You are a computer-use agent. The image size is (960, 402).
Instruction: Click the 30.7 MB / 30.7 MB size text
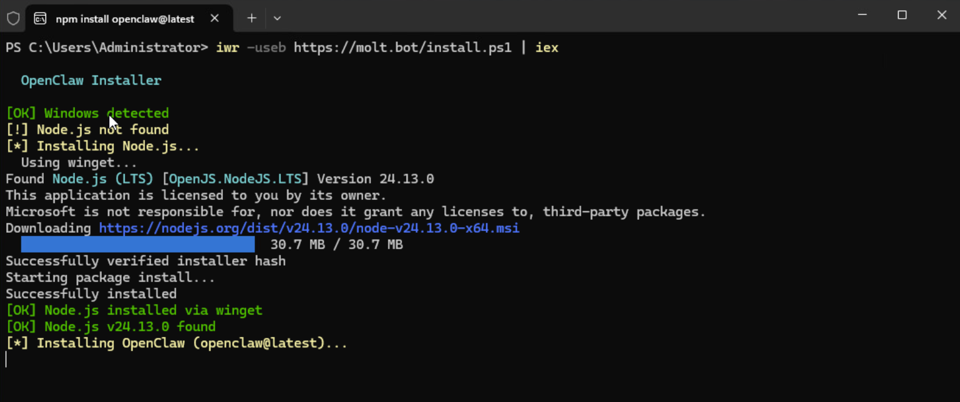pos(336,245)
